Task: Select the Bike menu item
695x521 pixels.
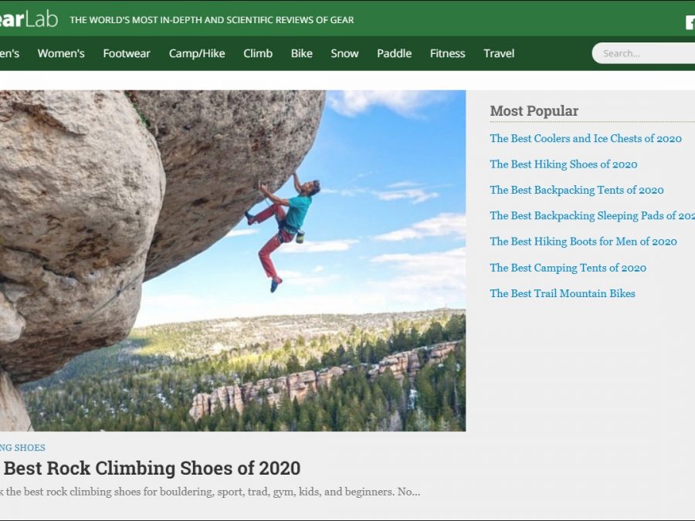Action: (302, 53)
